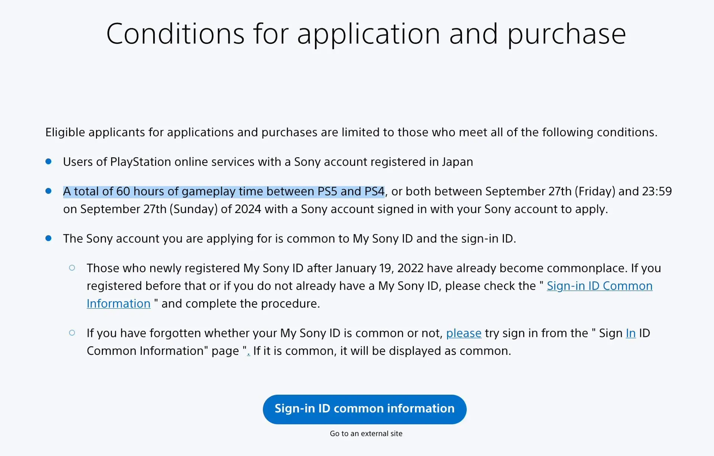
Task: Click the 'Conditions for application and purchase' heading
Action: 366,34
